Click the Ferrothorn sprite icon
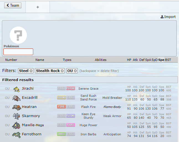This screenshot has width=179, height=142. pos(16,135)
